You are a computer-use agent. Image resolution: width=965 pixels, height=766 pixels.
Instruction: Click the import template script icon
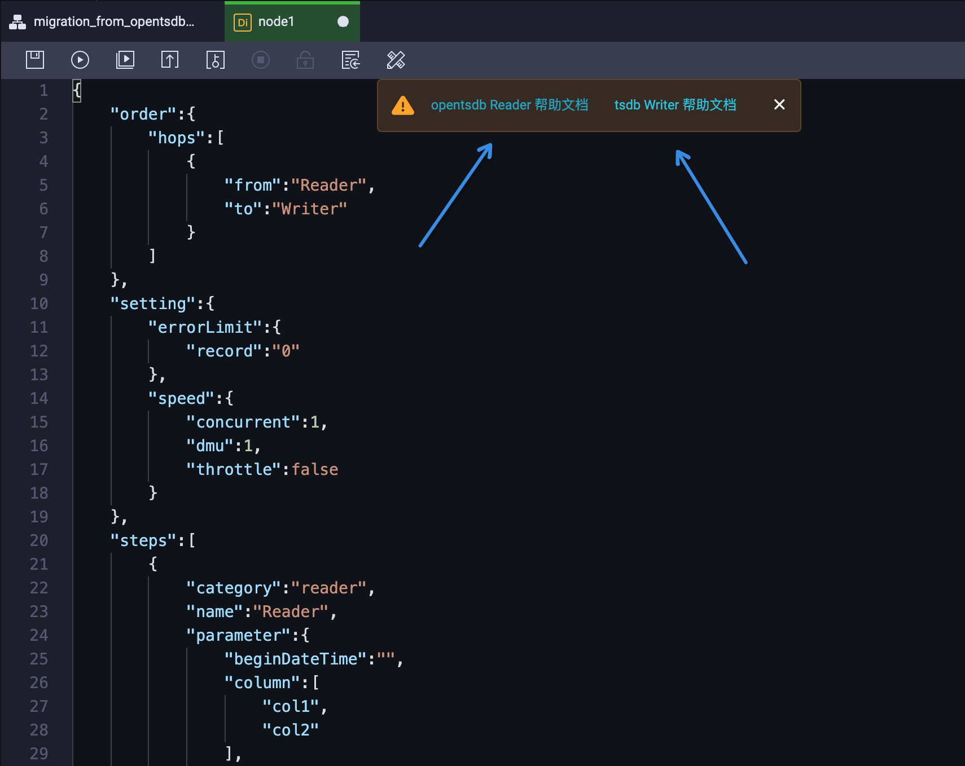[x=350, y=60]
